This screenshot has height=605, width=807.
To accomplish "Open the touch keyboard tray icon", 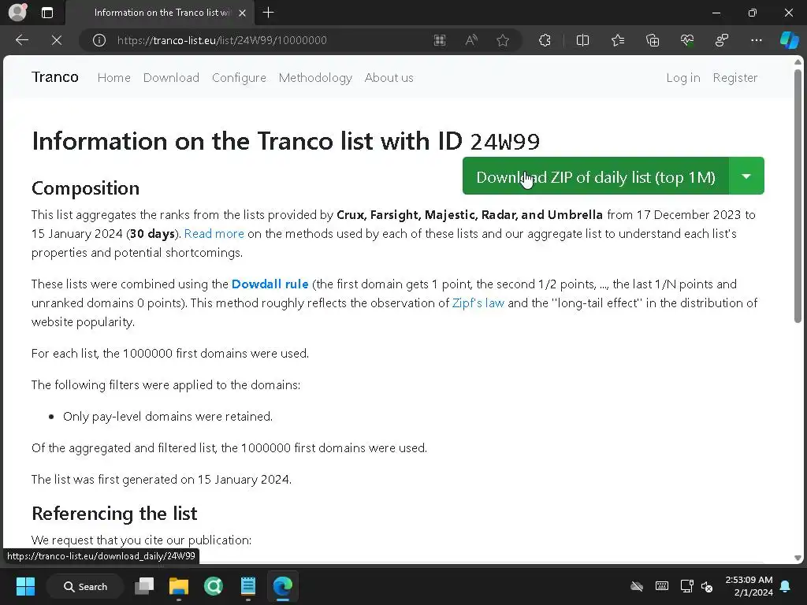I will click(662, 586).
